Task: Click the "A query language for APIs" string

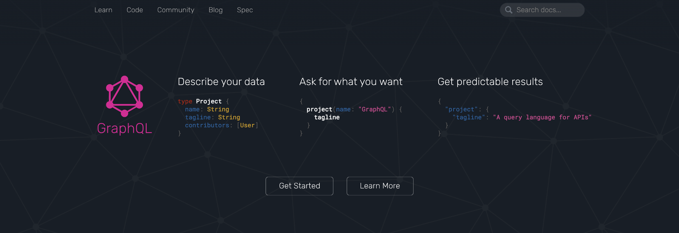Action: pyautogui.click(x=542, y=117)
